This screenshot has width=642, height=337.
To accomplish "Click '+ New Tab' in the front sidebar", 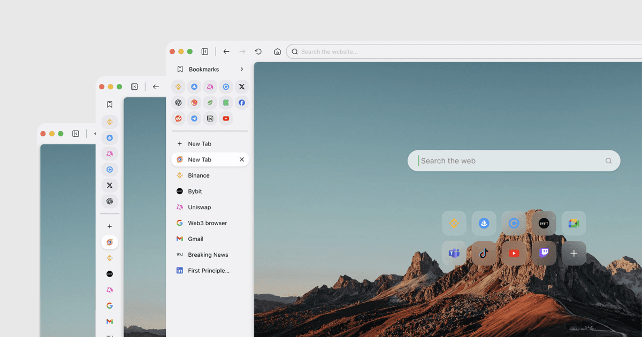I will pyautogui.click(x=210, y=144).
